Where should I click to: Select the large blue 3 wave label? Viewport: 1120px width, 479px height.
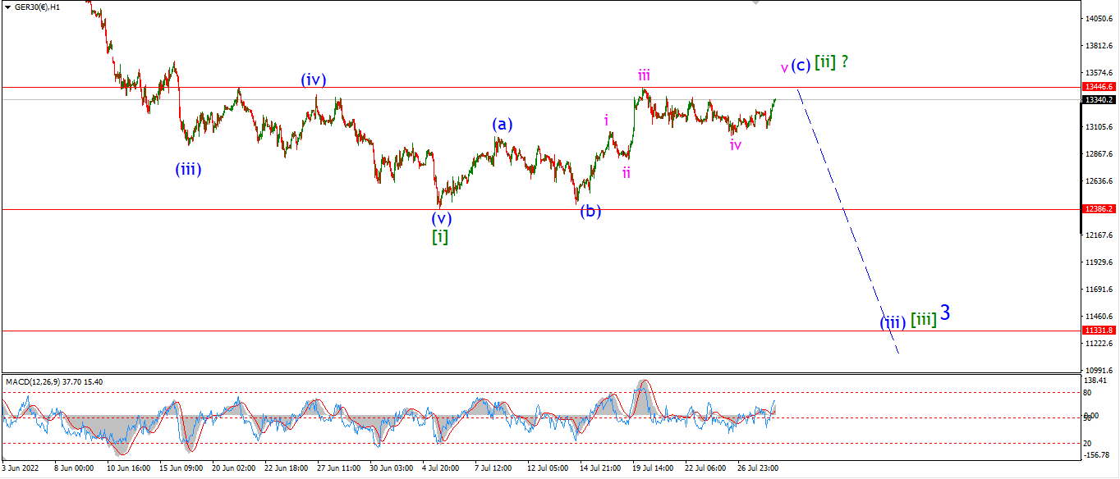coord(946,312)
